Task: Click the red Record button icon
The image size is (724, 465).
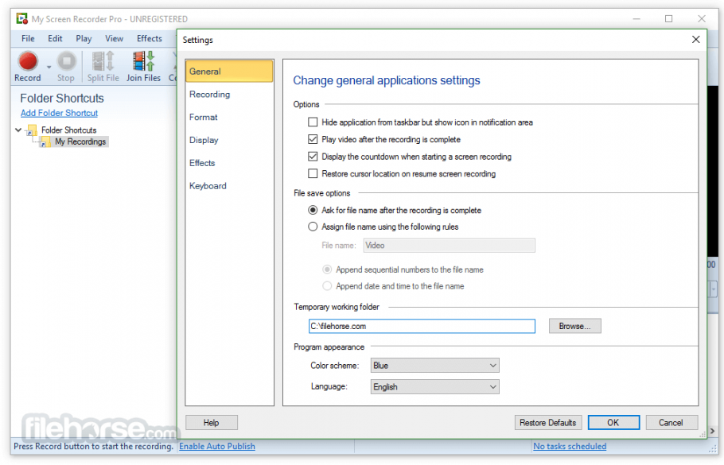Action: click(28, 60)
